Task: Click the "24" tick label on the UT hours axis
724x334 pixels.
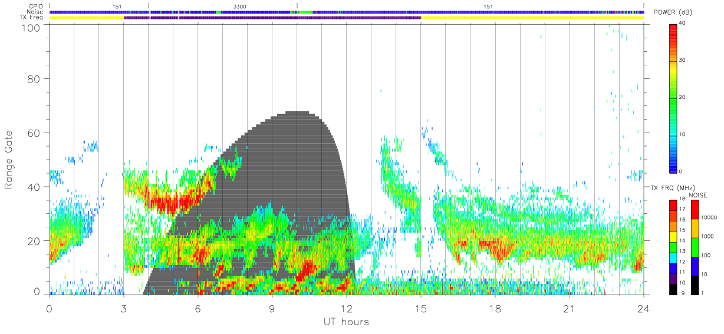Action: coord(644,308)
